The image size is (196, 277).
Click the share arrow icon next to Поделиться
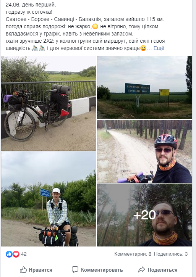click(x=141, y=270)
